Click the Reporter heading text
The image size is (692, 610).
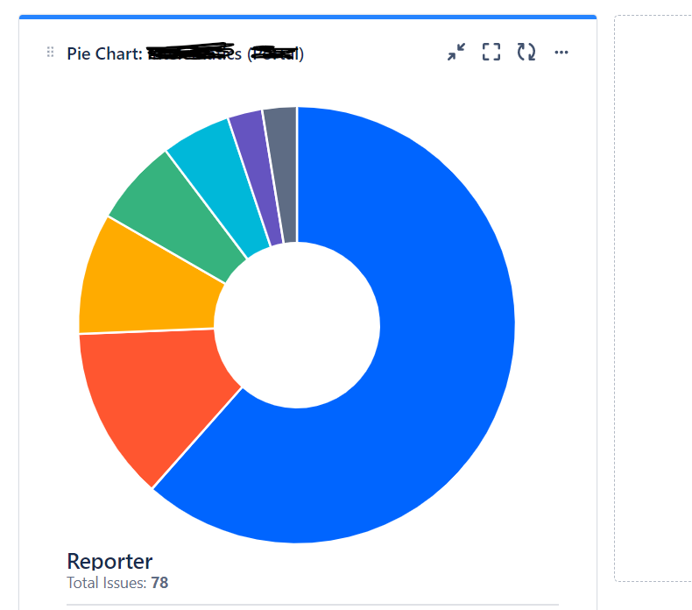tap(109, 561)
